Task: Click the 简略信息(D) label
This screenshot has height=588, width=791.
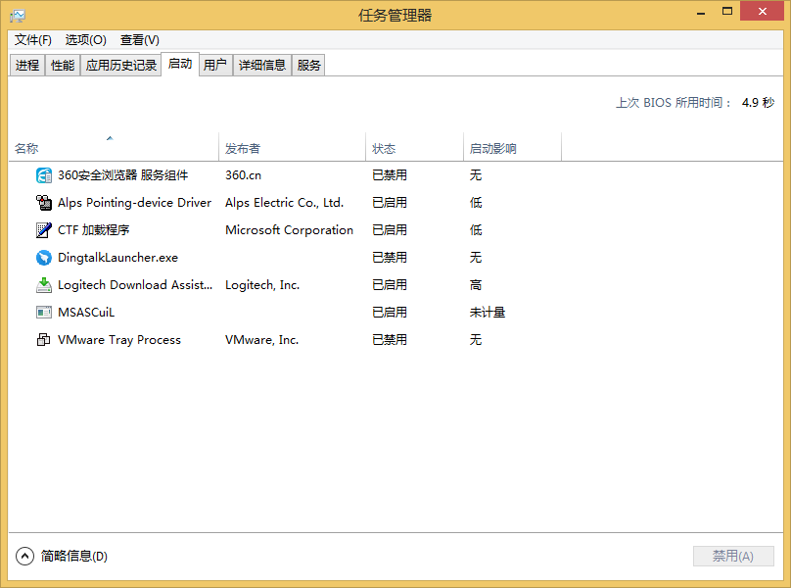Action: tap(74, 557)
